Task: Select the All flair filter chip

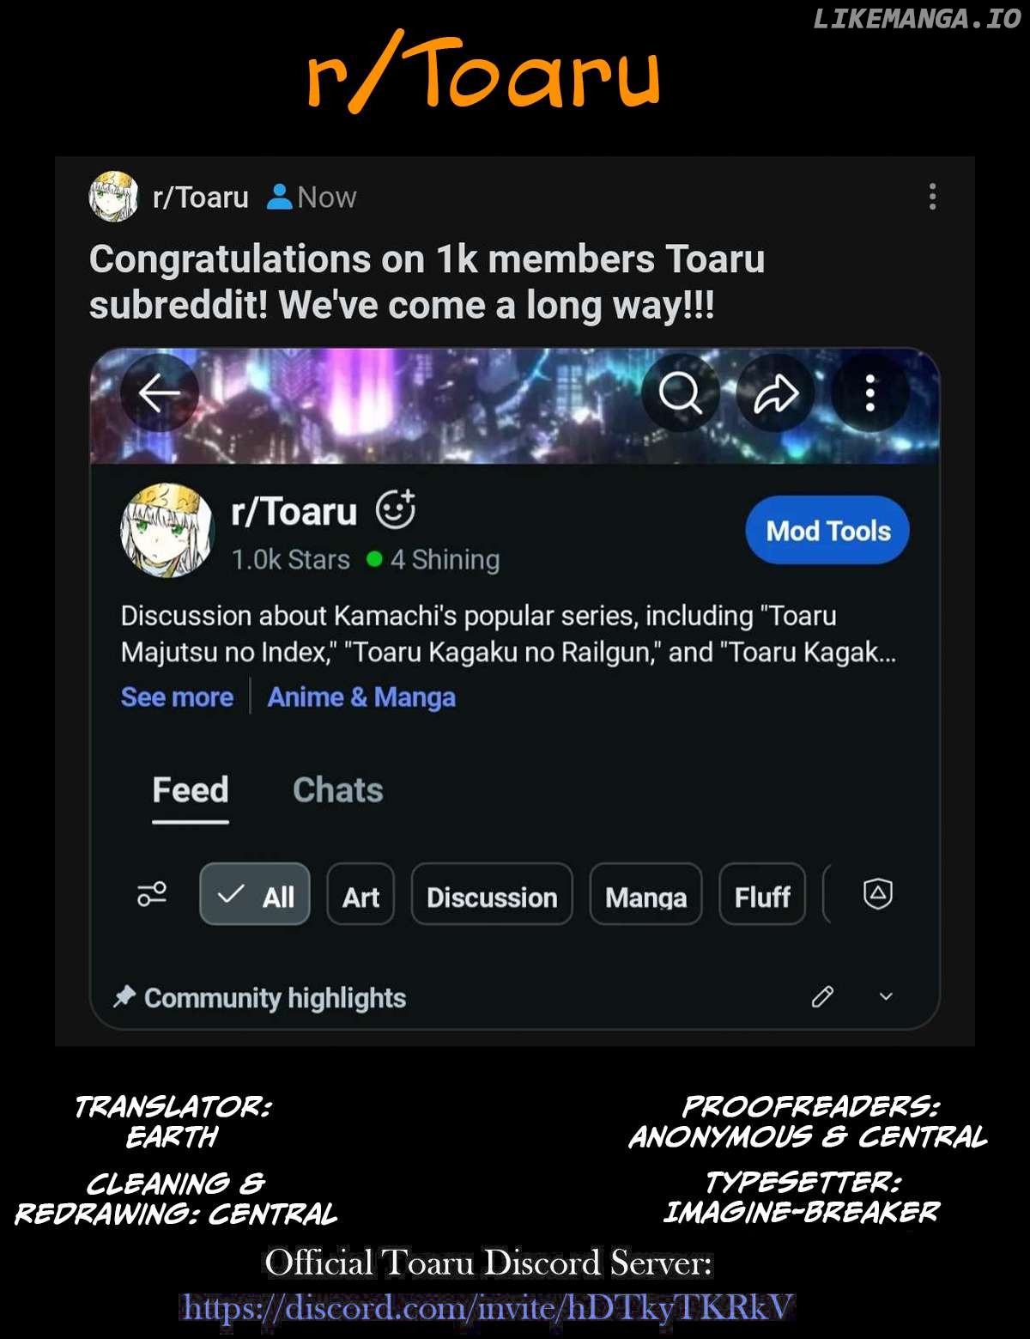Action: tap(255, 895)
